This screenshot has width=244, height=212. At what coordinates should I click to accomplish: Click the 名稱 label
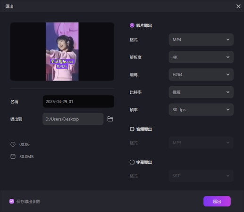[14, 102]
